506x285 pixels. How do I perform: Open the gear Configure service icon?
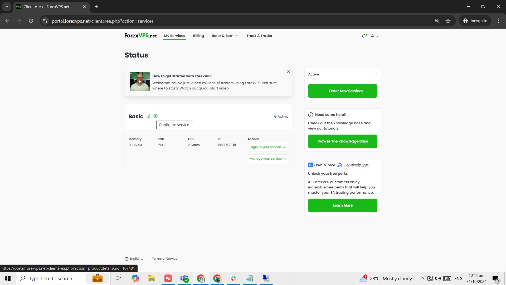coord(155,116)
